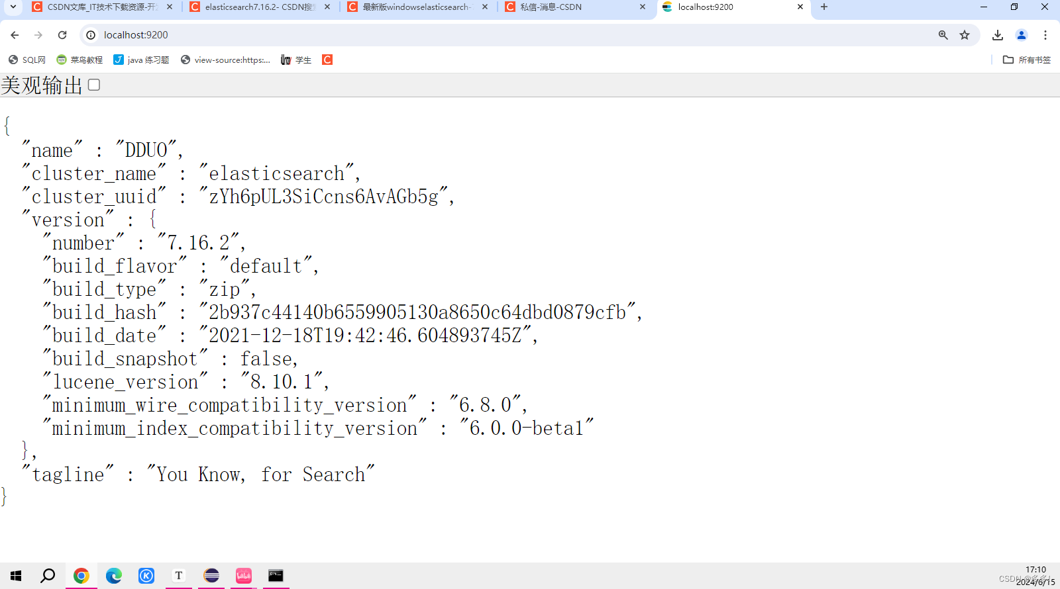The image size is (1060, 589).
Task: Switch to the elasticsearch7.16.2 CSDN tab
Action: 260,7
